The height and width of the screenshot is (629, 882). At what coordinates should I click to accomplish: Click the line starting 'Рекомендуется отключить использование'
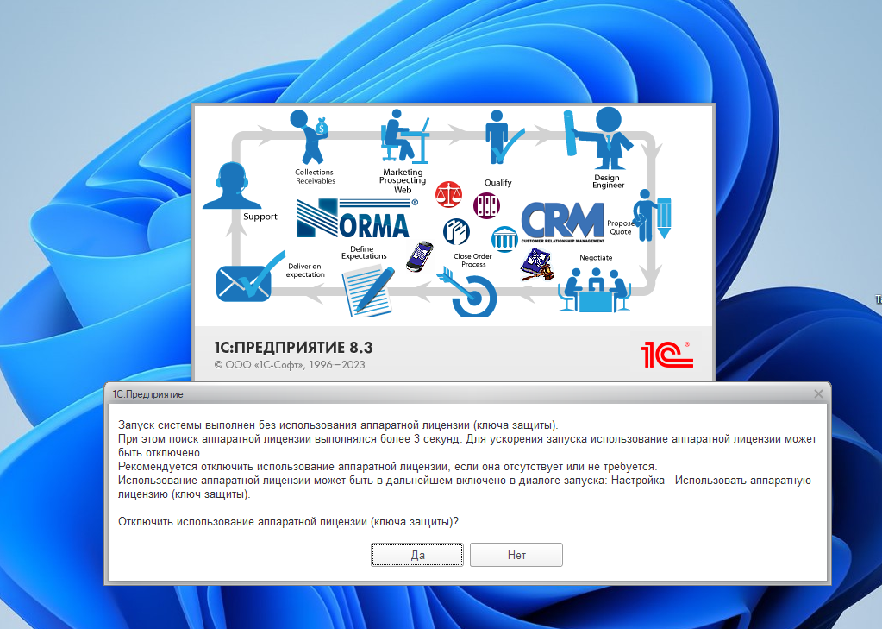388,467
